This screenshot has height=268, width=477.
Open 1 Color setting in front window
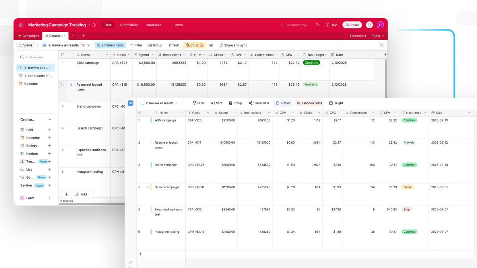click(x=283, y=103)
